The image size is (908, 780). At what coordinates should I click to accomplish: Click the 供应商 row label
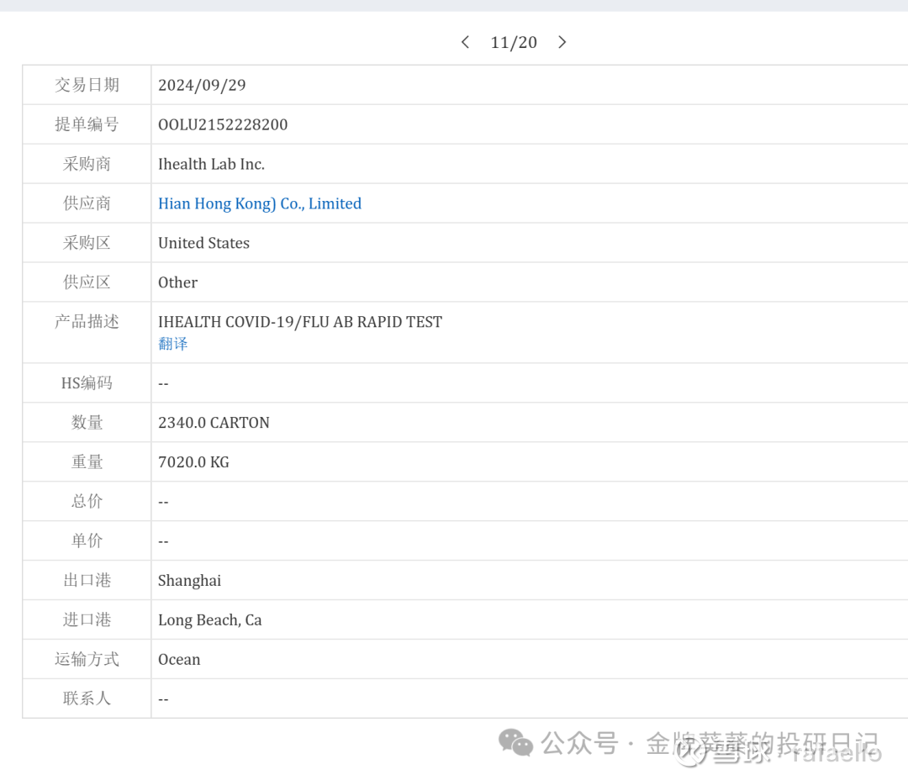point(87,204)
